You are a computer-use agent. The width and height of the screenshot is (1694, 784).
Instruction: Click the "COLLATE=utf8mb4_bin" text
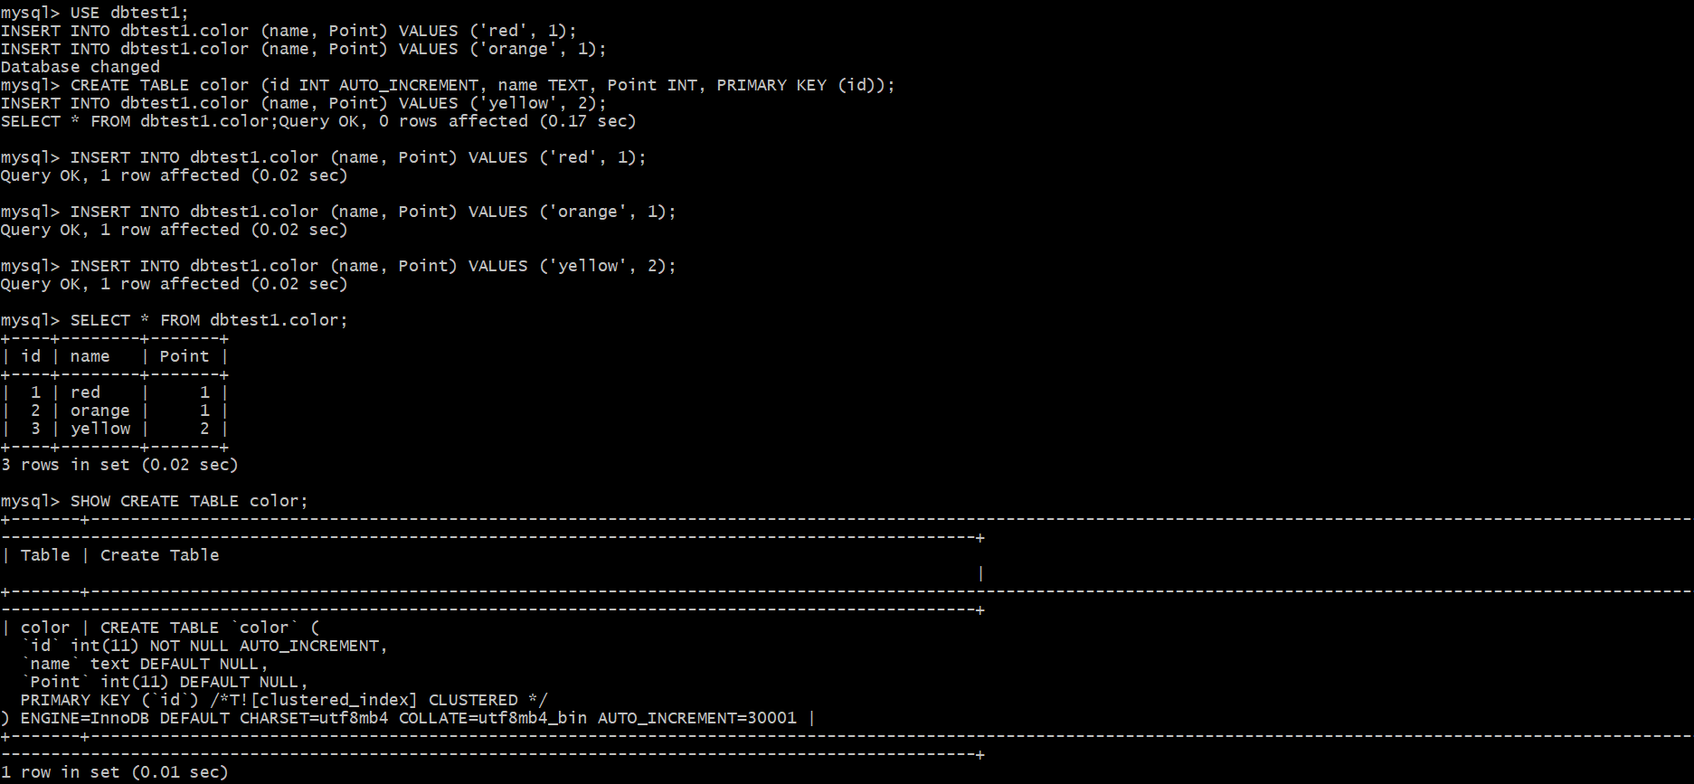[x=493, y=718]
